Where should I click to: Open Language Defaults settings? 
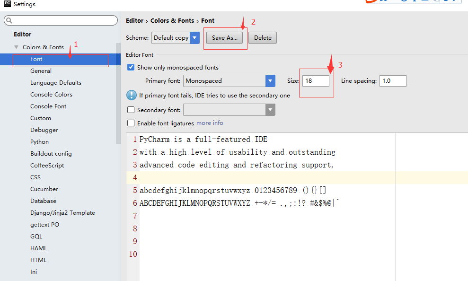pyautogui.click(x=56, y=83)
